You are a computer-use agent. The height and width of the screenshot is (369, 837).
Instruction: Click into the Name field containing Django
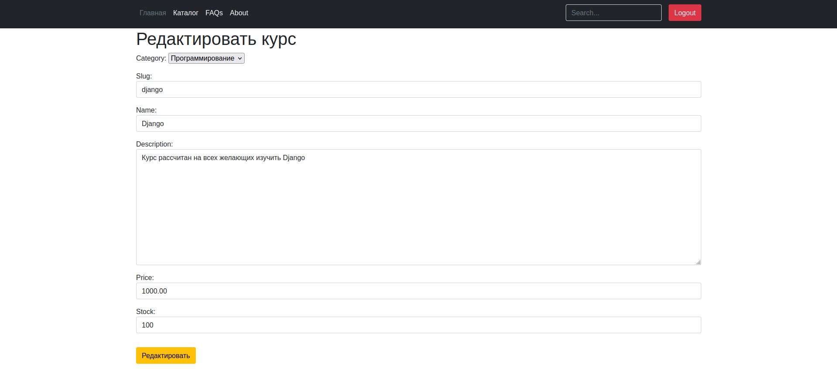[x=418, y=123]
